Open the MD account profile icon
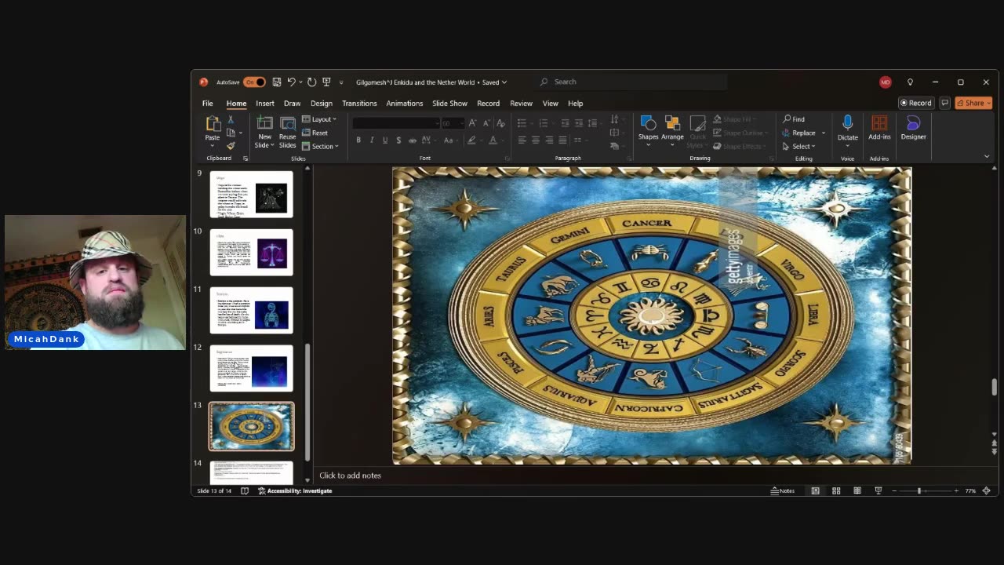The width and height of the screenshot is (1004, 565). pos(885,82)
